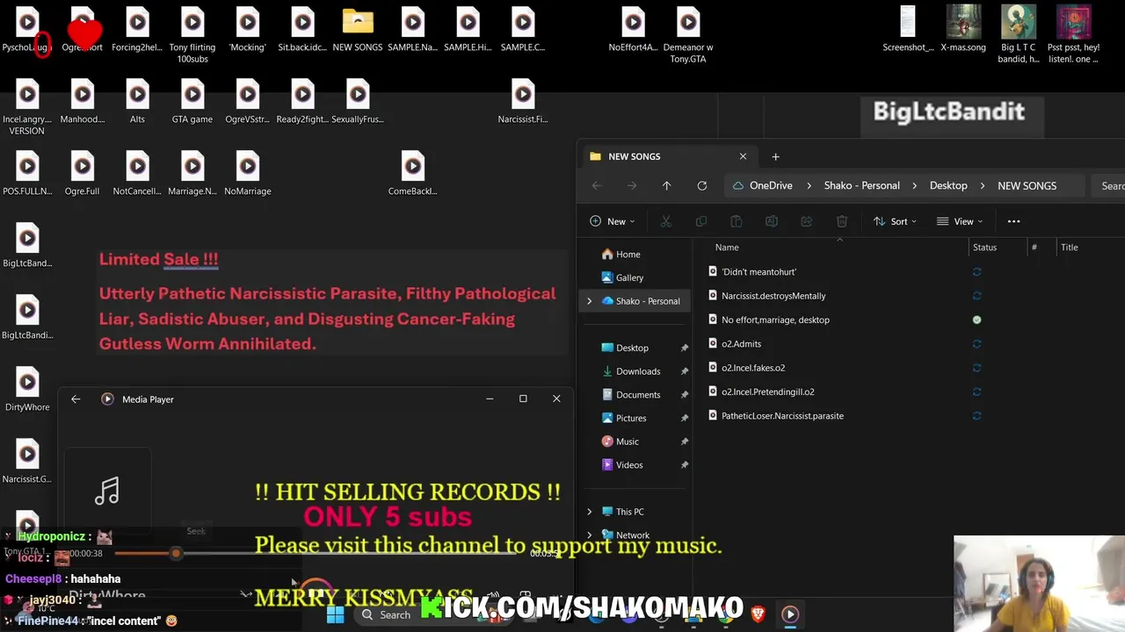Click 'Shako - Personal' in the address breadcrumb
The height and width of the screenshot is (632, 1125).
[x=861, y=186]
